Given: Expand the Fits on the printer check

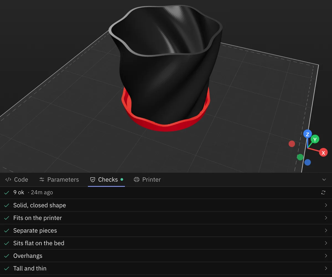Looking at the screenshot, I should click(x=166, y=218).
